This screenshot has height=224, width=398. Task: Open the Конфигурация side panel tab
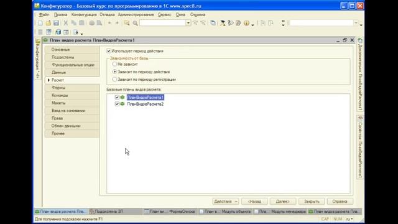pos(38,59)
